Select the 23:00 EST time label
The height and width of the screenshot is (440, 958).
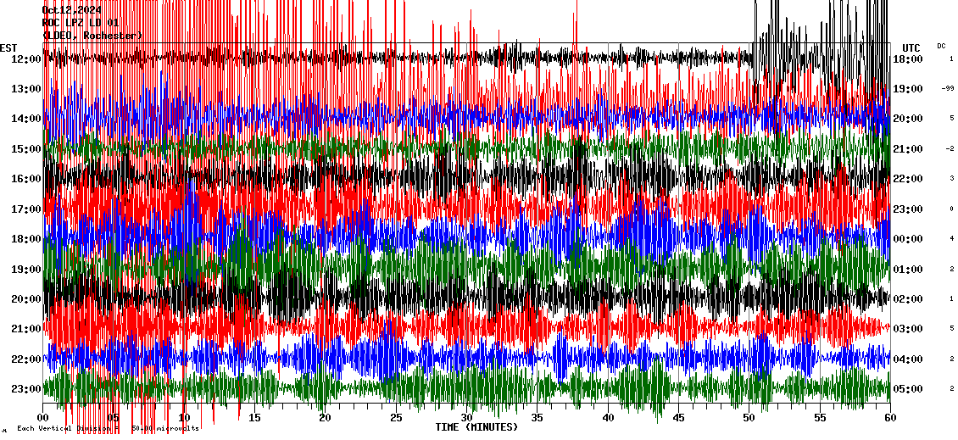coord(25,388)
